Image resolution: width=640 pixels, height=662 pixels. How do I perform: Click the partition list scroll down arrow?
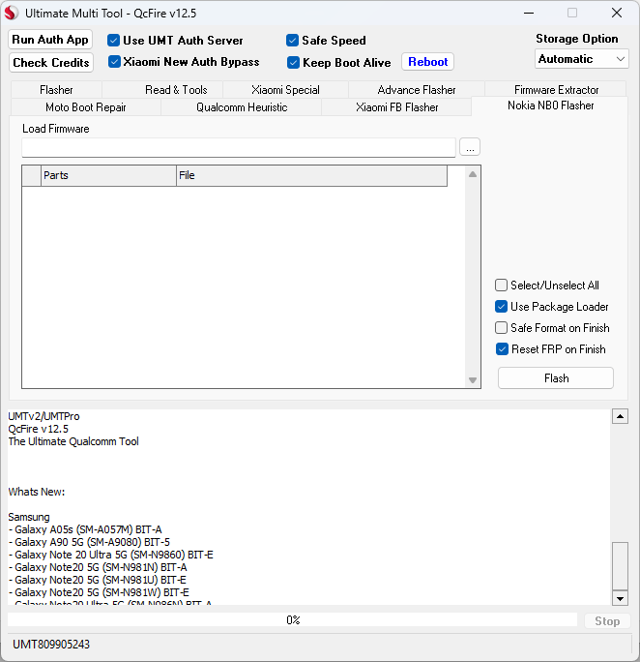coord(473,380)
